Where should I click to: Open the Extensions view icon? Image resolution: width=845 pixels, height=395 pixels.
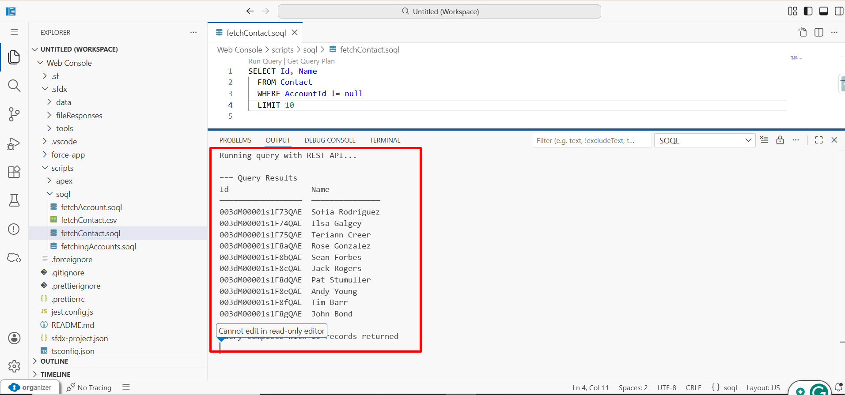14,172
